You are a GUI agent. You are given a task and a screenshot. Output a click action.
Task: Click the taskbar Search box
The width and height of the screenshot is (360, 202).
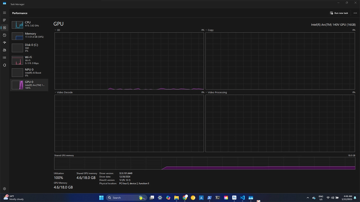126,198
